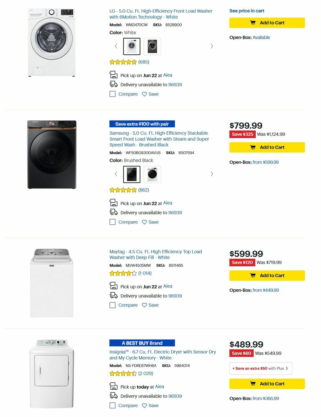Click the left chevron on Samsung washer image carousel
Viewport: 321px width, 417px height.
point(116,174)
